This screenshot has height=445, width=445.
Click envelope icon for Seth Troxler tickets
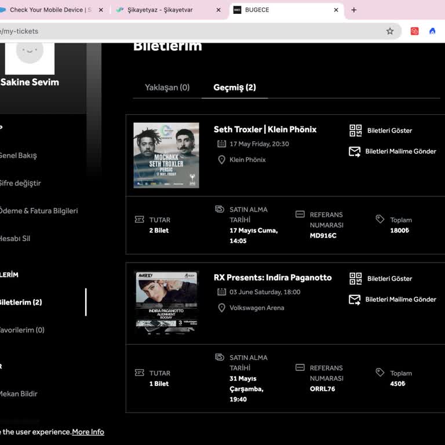[x=355, y=151]
